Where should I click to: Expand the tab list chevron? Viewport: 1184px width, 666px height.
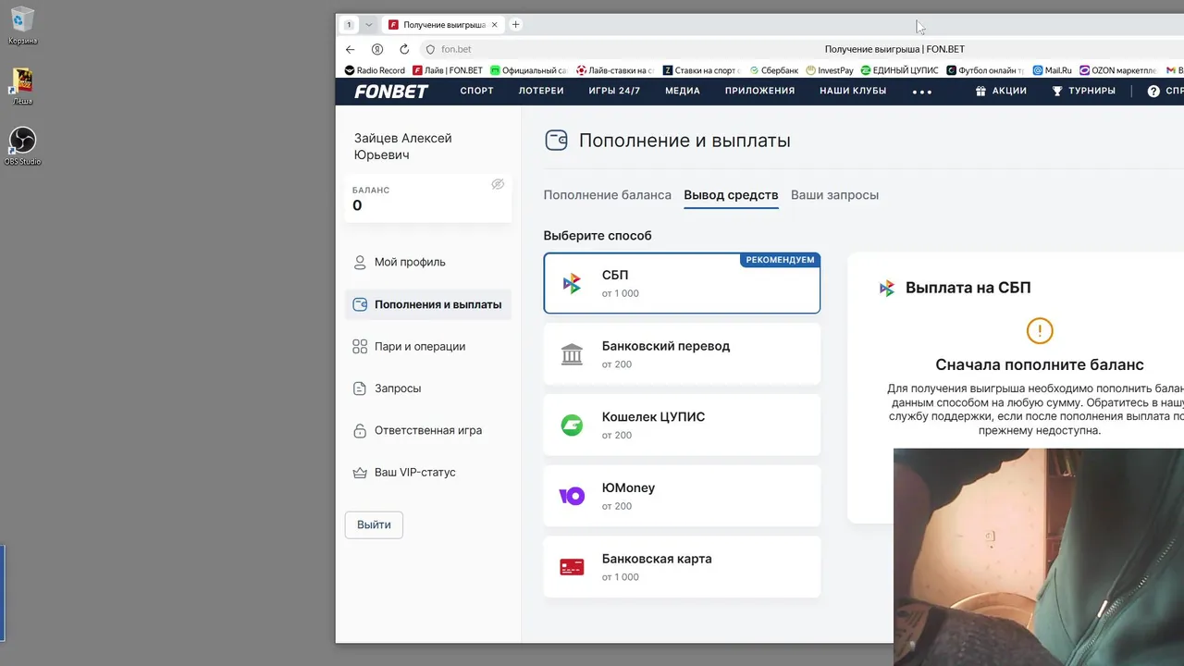[368, 25]
